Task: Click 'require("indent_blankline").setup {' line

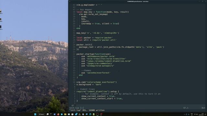Action: [x=98, y=92]
